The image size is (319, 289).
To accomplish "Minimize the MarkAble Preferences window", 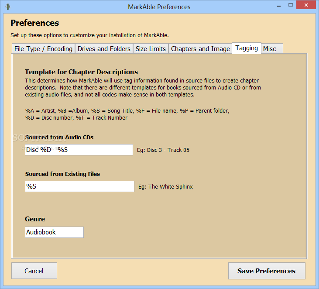I will pos(279,6).
